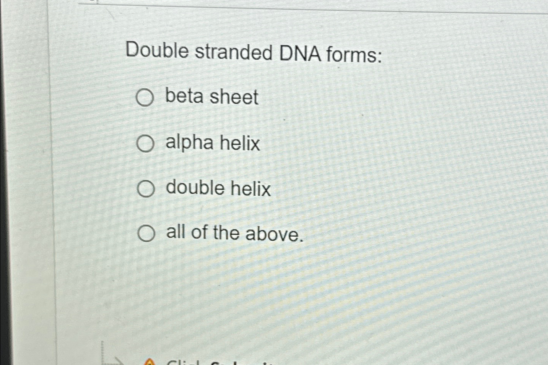Image resolution: width=548 pixels, height=365 pixels.
Task: Select the alpha helix answer option
Action: tap(146, 144)
